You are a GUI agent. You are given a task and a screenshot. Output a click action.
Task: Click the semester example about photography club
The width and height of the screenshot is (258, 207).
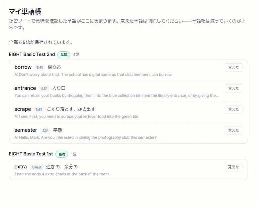point(86,137)
